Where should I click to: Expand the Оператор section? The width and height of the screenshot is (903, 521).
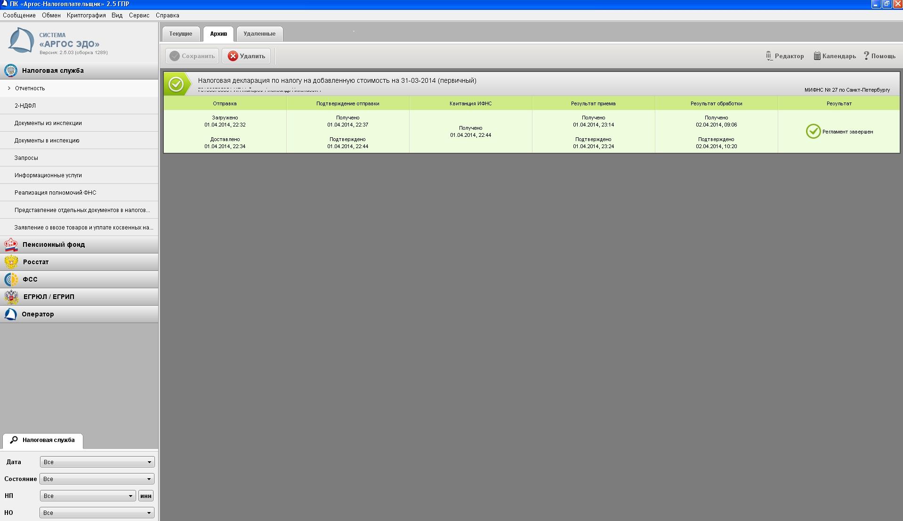[79, 314]
